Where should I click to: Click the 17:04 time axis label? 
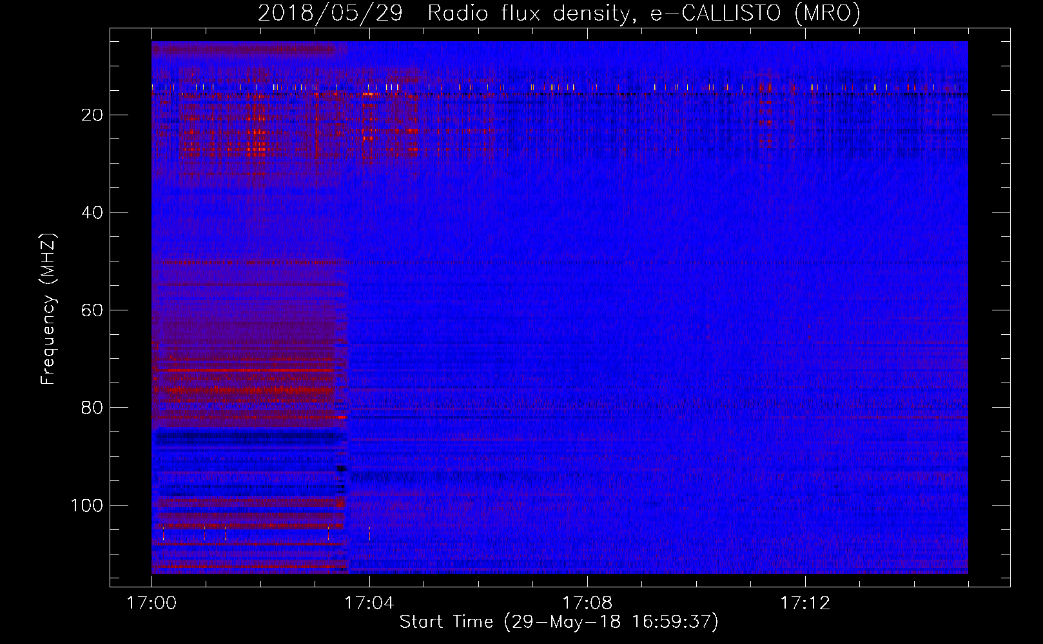click(369, 603)
